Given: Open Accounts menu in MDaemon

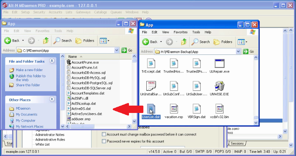Looking at the screenshot, I should (55, 12).
